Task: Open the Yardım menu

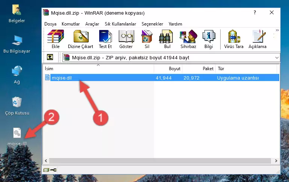Action: [x=175, y=24]
